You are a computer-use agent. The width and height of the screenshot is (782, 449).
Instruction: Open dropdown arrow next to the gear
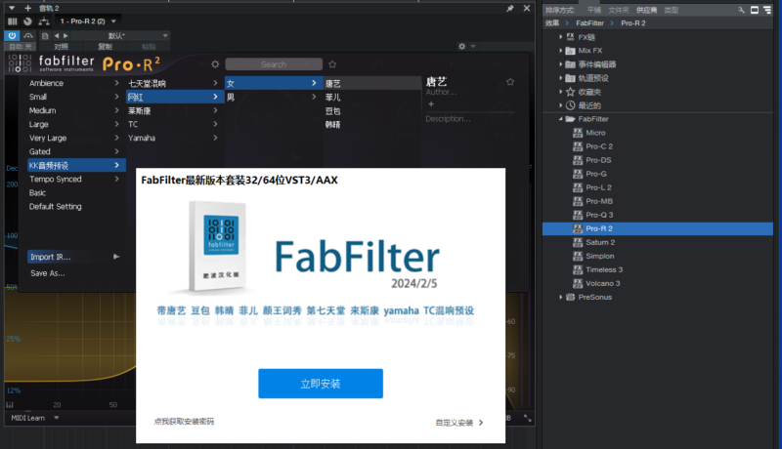(x=473, y=46)
